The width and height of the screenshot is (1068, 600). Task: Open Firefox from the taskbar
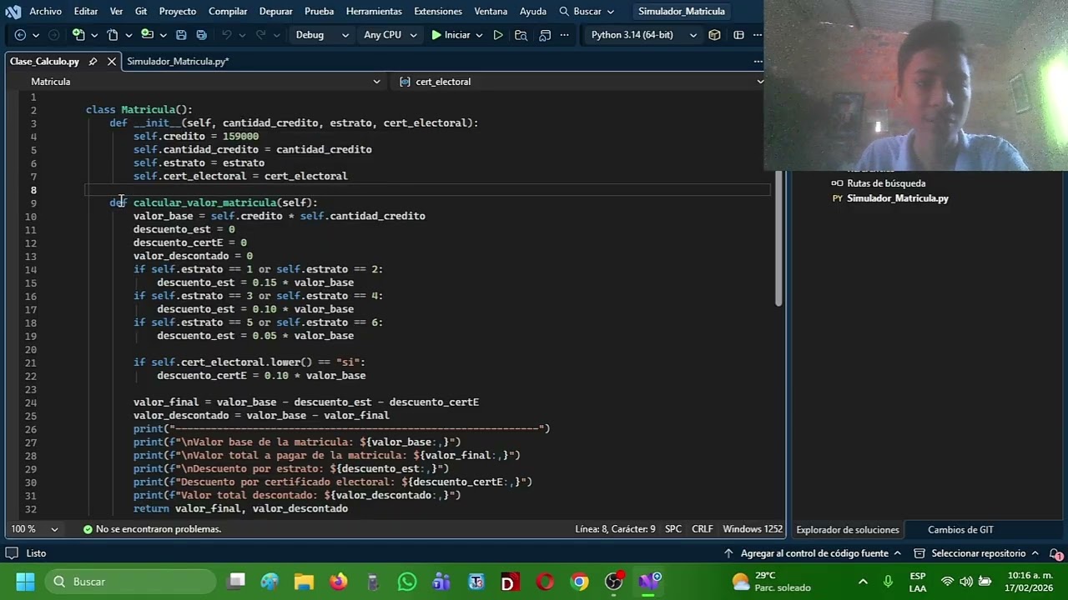coord(338,582)
